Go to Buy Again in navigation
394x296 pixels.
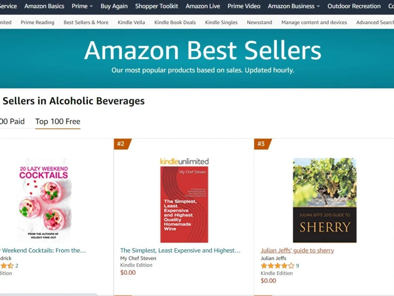coord(114,6)
